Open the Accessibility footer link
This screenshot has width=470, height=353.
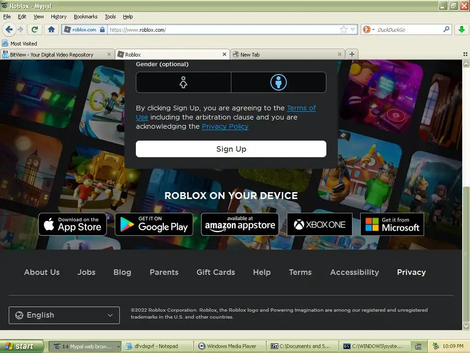click(x=354, y=272)
